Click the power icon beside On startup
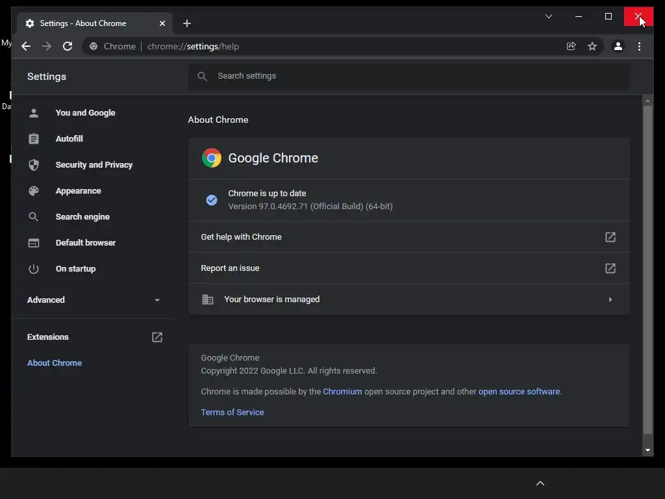 click(x=34, y=268)
